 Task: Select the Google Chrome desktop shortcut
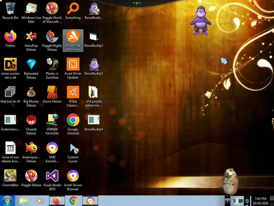(x=73, y=124)
